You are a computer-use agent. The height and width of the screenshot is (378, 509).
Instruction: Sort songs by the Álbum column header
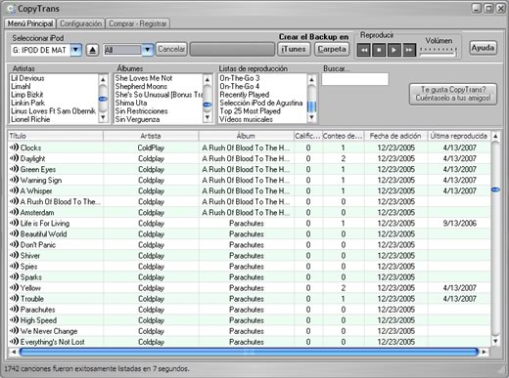tap(246, 136)
